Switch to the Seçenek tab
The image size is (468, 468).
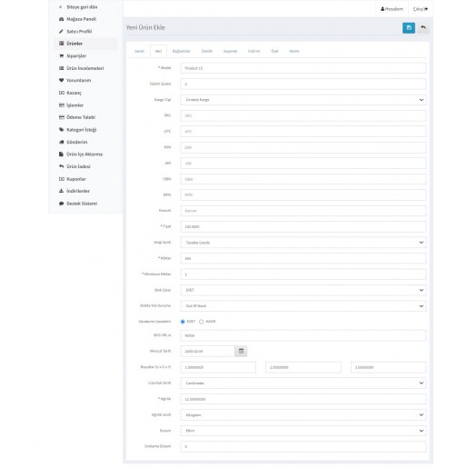click(230, 51)
